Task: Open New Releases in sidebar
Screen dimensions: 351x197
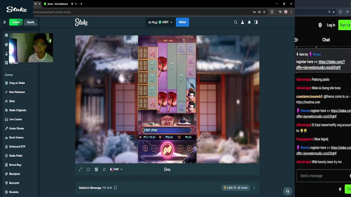Action: (17, 92)
